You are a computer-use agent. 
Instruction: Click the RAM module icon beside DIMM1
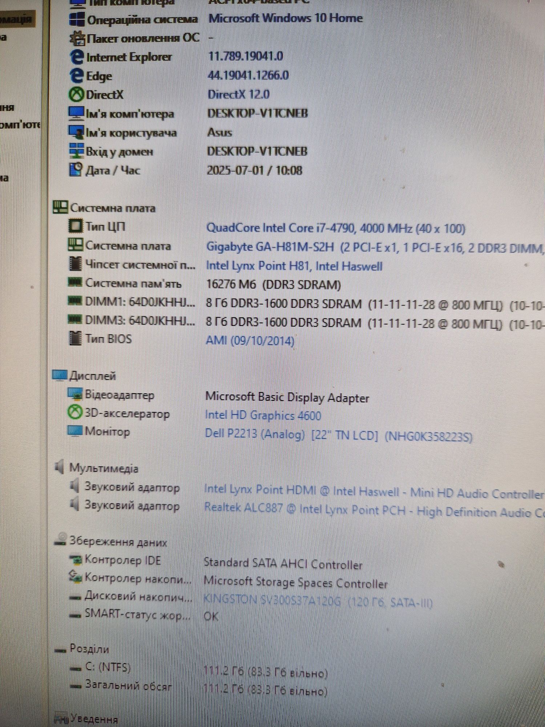tap(75, 301)
